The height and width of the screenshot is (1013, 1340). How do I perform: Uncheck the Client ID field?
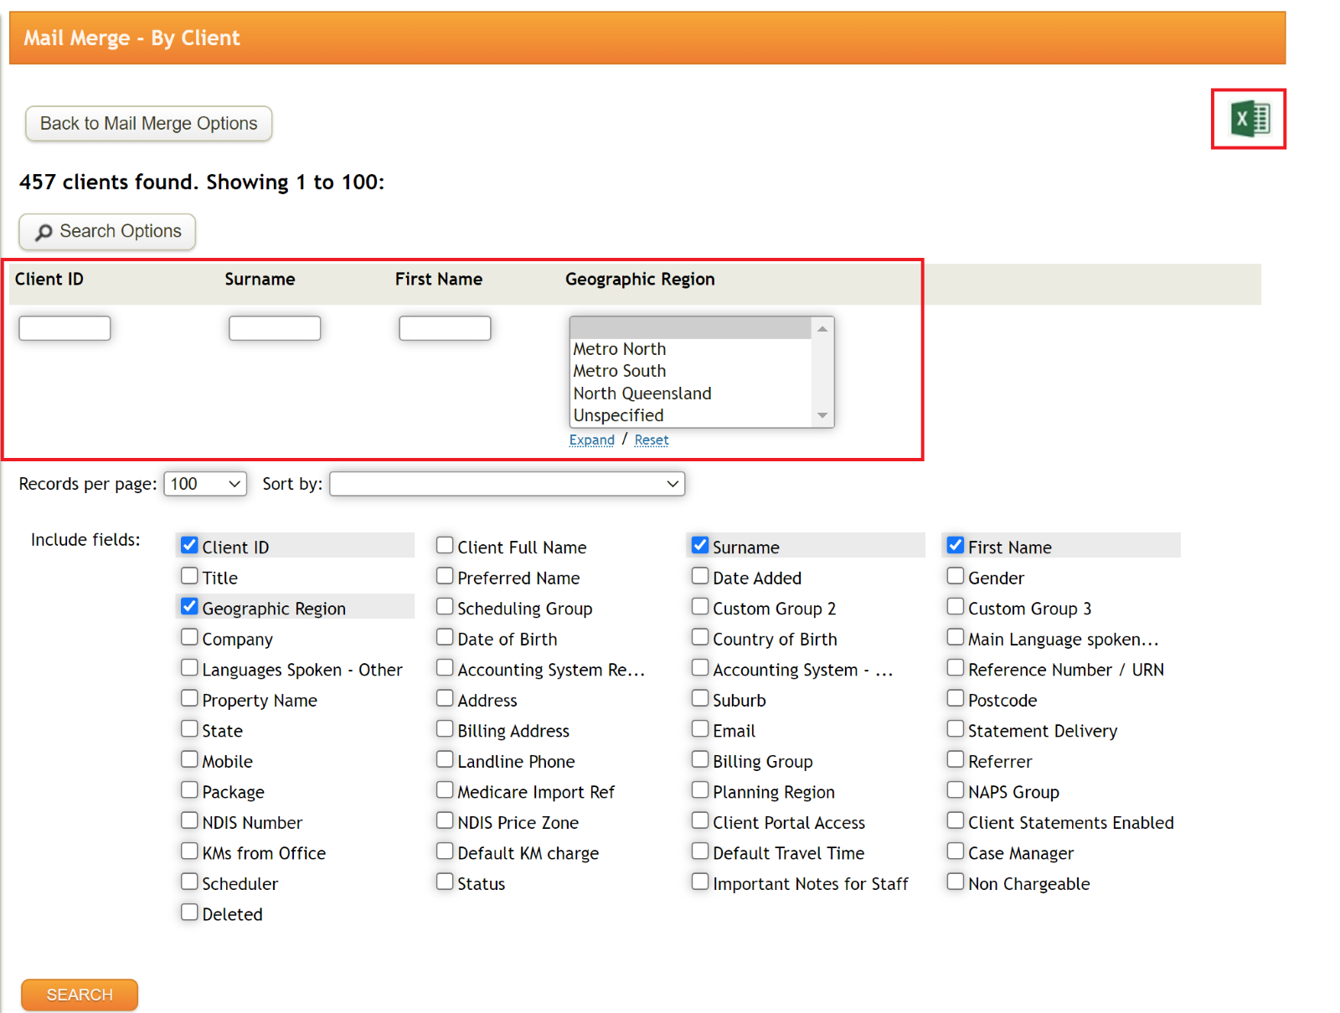[189, 545]
